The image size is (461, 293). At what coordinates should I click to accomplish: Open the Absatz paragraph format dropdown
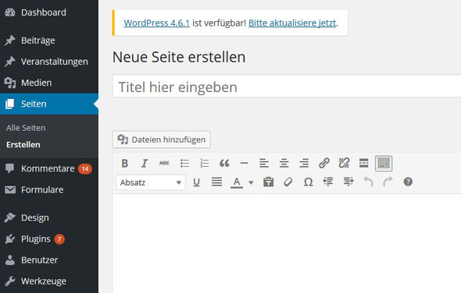pyautogui.click(x=151, y=182)
